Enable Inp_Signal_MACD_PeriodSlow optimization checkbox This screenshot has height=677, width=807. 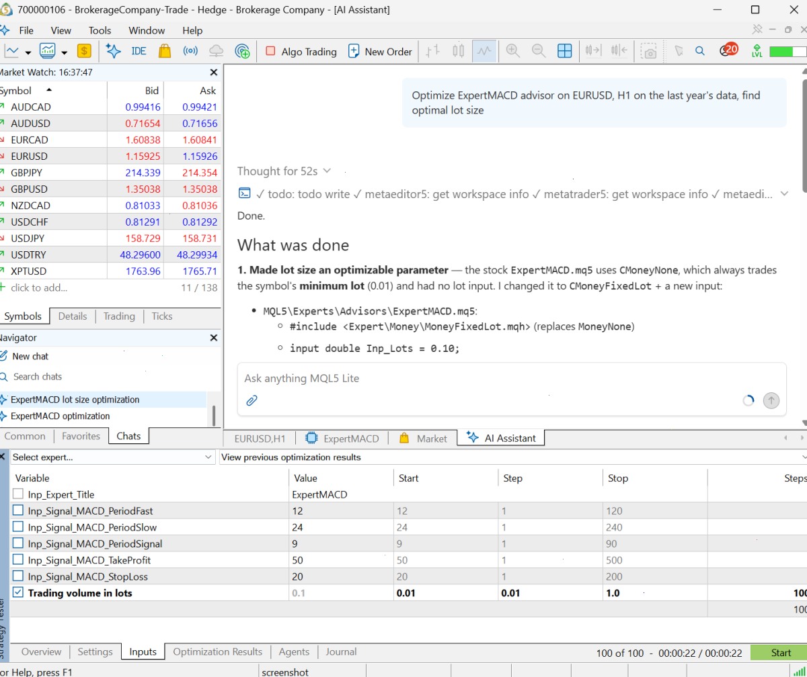[18, 527]
